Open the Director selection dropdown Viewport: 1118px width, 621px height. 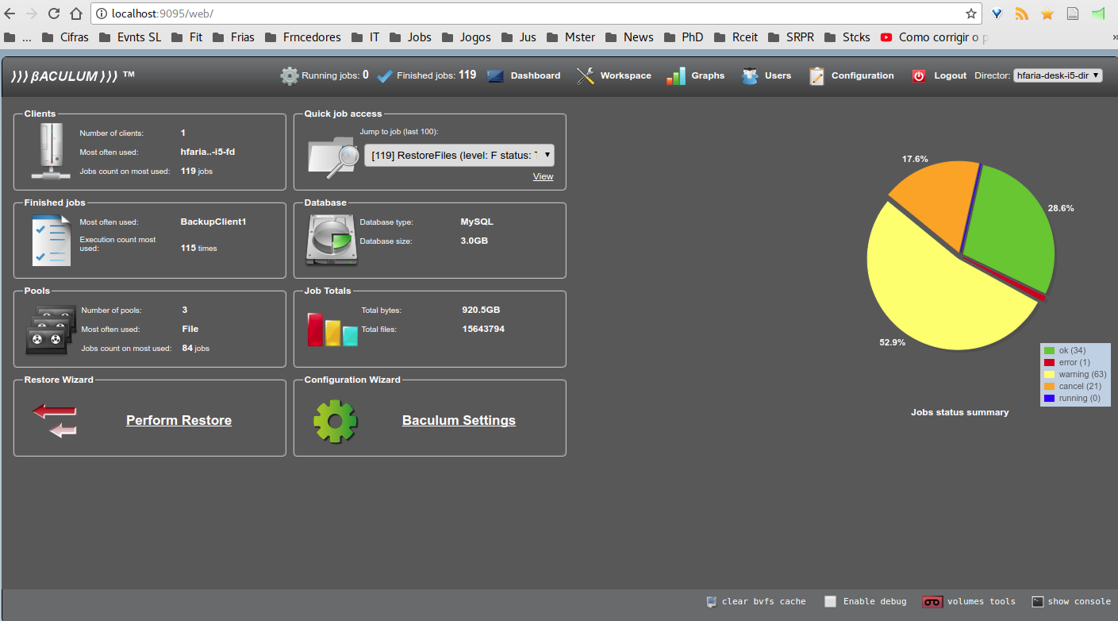pos(1058,75)
